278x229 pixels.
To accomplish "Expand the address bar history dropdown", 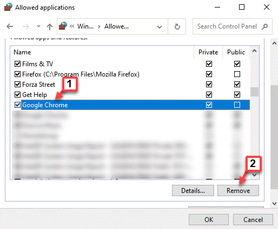I will pos(160,27).
